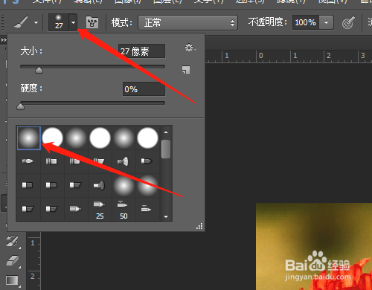Select the brush preset labeled 50
The image size is (372, 290).
124,210
